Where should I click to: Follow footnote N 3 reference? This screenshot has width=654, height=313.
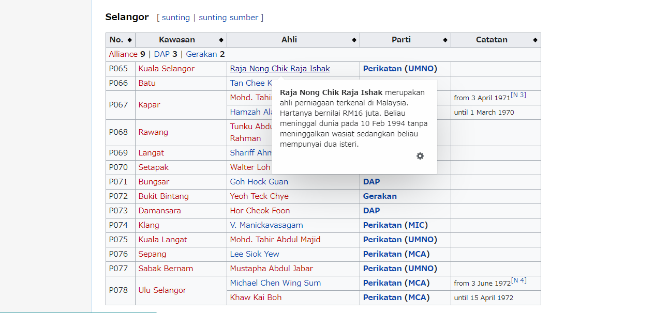point(518,95)
